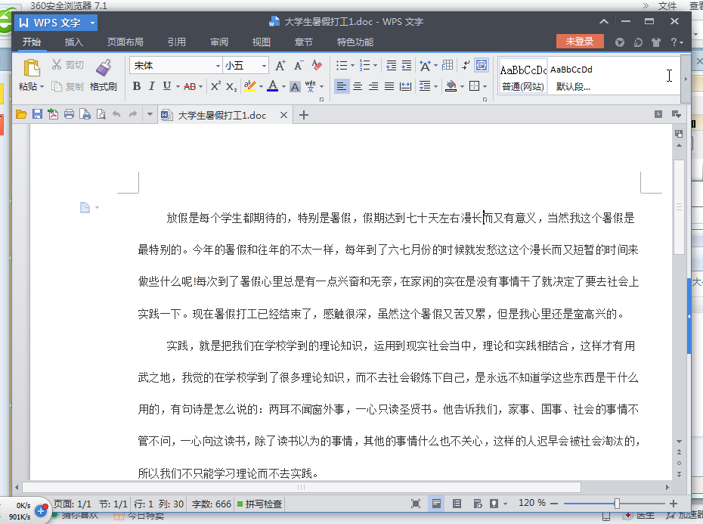Click the distributed alignment icon
The height and width of the screenshot is (524, 703).
[405, 86]
